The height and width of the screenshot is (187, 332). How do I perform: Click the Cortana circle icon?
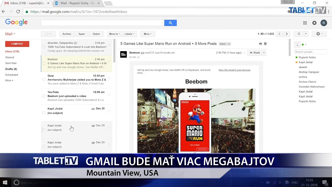(x=16, y=183)
